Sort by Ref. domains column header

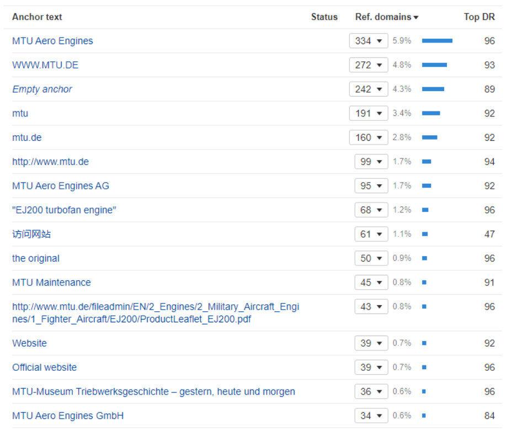(x=386, y=17)
